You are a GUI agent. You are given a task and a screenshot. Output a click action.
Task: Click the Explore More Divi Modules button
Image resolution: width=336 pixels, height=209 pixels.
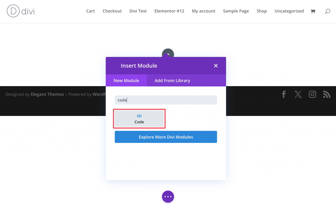(166, 137)
